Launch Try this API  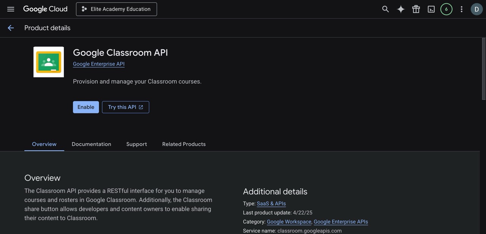point(125,107)
